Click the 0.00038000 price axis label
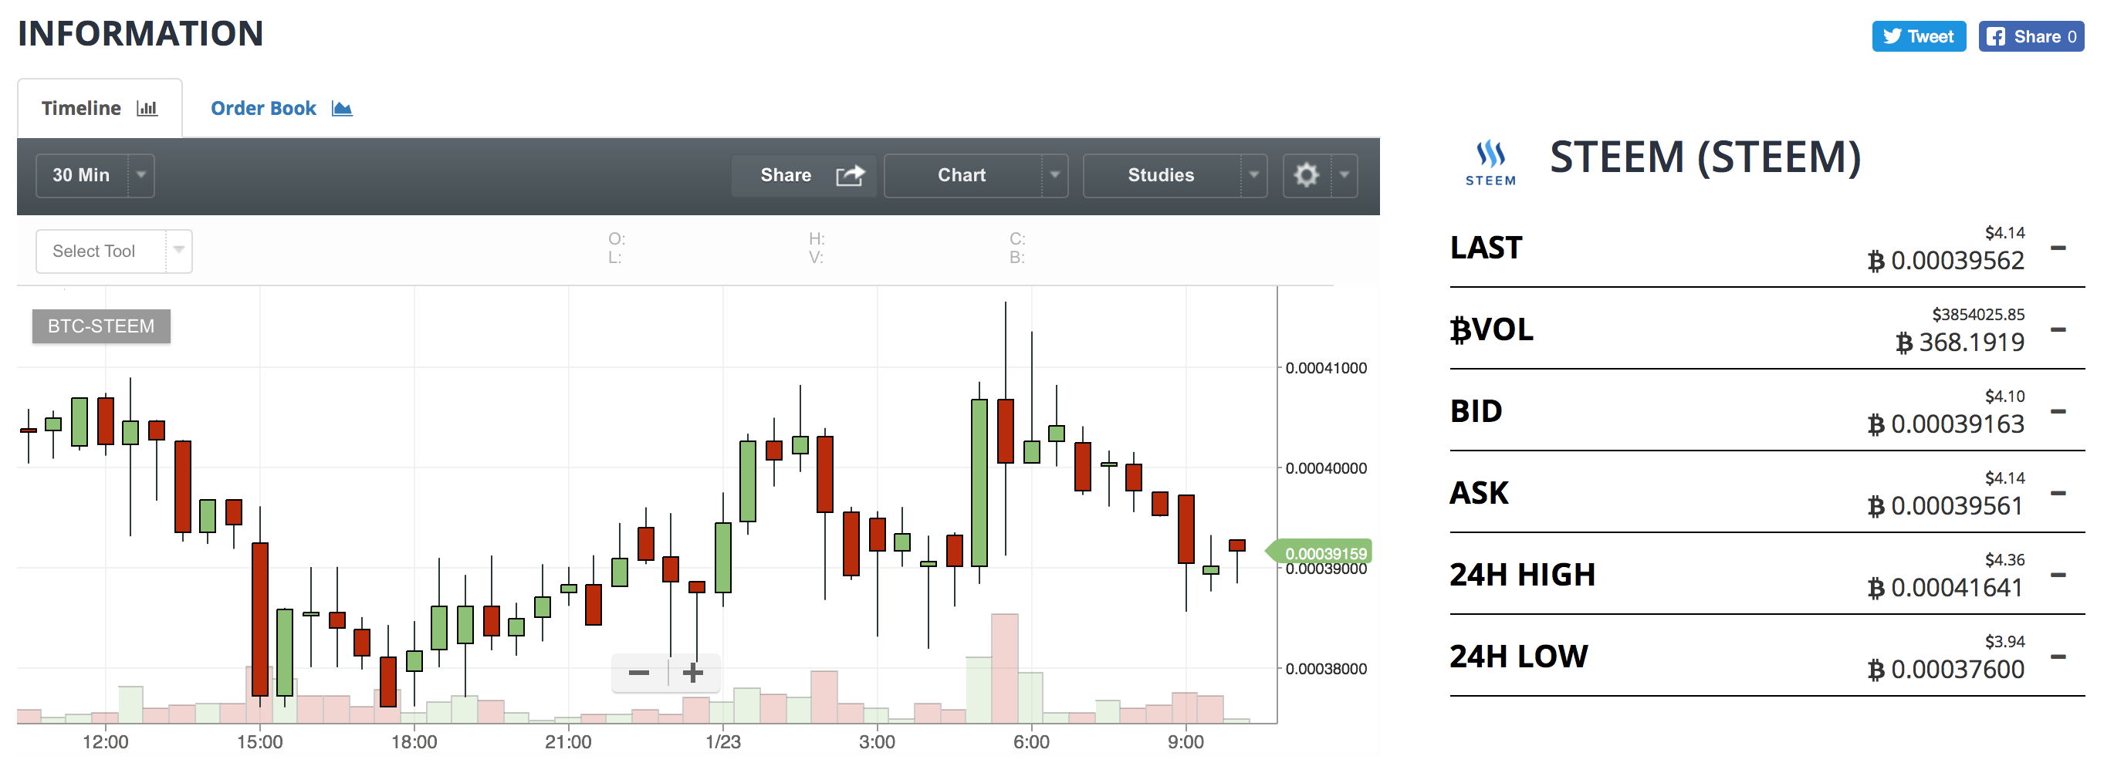The width and height of the screenshot is (2114, 773). point(1326,669)
